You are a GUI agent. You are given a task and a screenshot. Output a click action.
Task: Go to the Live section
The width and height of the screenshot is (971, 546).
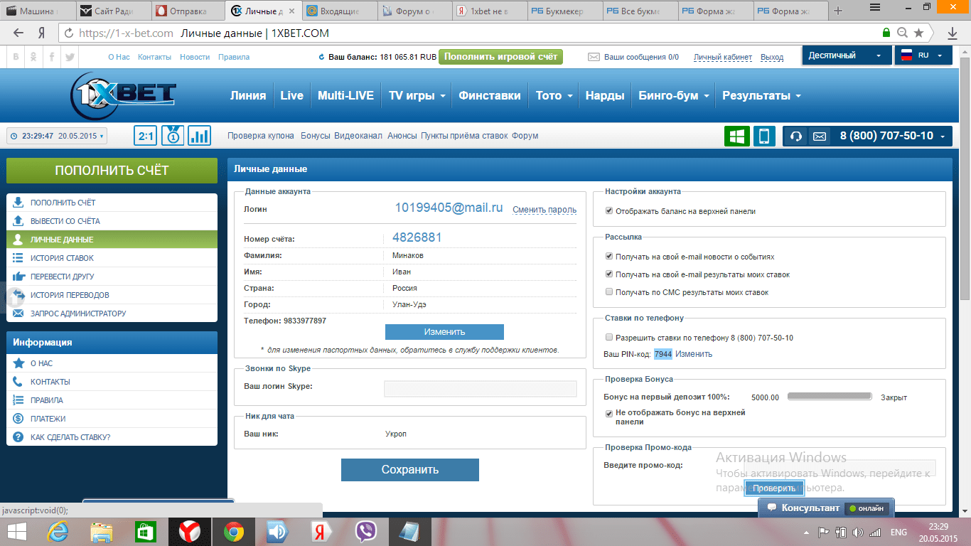click(x=292, y=96)
